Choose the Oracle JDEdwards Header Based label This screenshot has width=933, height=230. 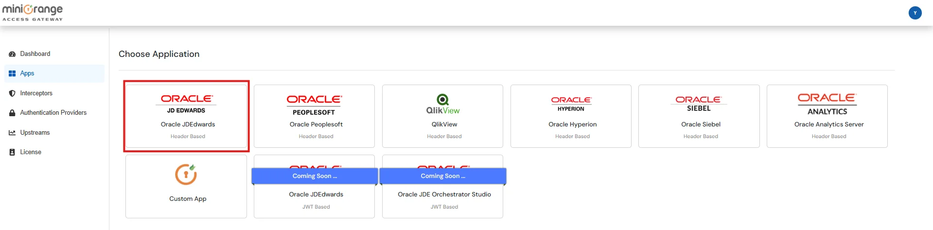click(188, 124)
